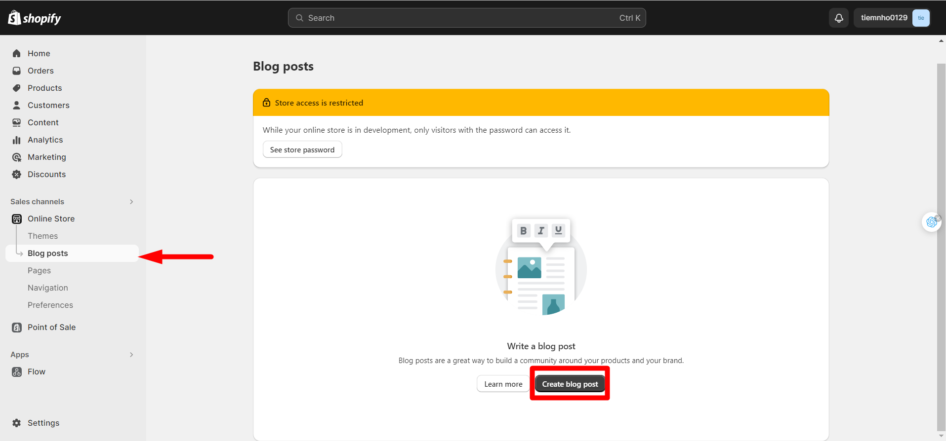Click the Analytics bar chart icon
Screen dimensions: 946x441
click(x=17, y=140)
